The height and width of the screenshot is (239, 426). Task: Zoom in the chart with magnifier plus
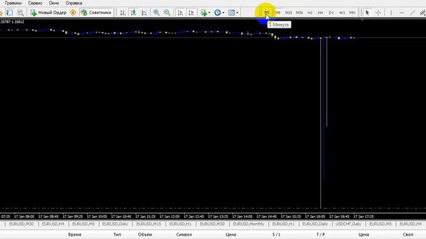coord(156,13)
